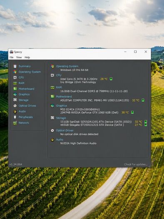Open the Peripherals mouse icon in sidebar
The height and width of the screenshot is (219, 164).
click(x=15, y=117)
